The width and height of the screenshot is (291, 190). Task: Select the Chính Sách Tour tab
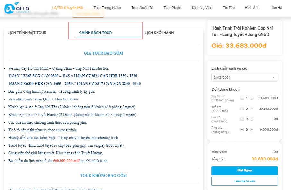[95, 33]
